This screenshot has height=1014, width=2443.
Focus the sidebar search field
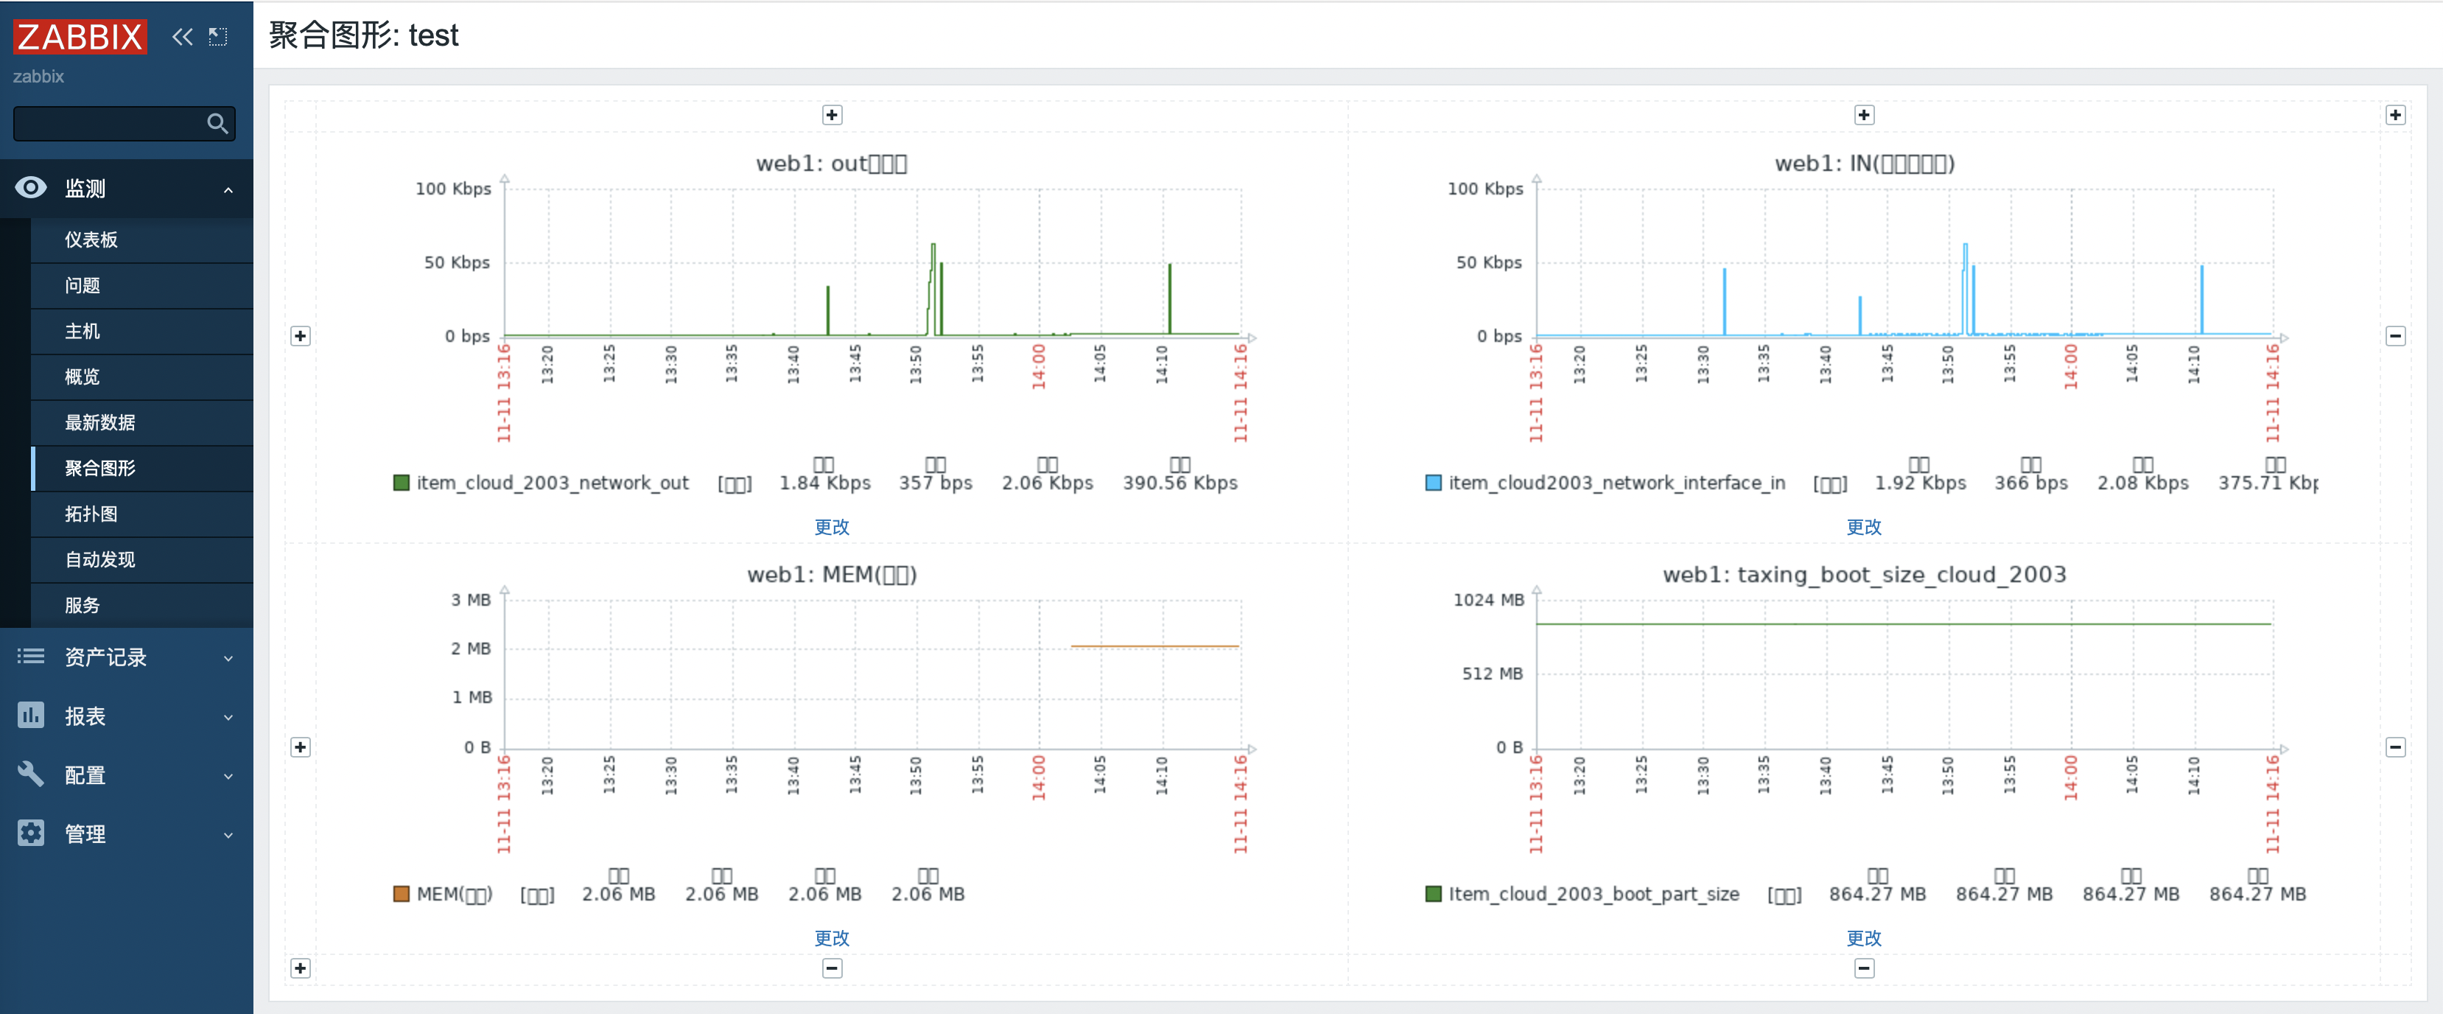[125, 123]
